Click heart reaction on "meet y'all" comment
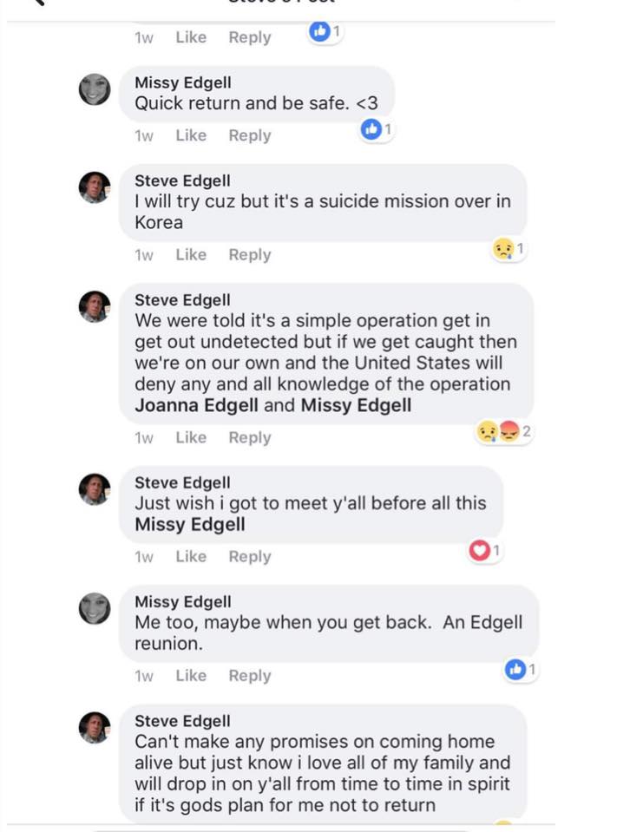This screenshot has height=832, width=643. click(479, 550)
